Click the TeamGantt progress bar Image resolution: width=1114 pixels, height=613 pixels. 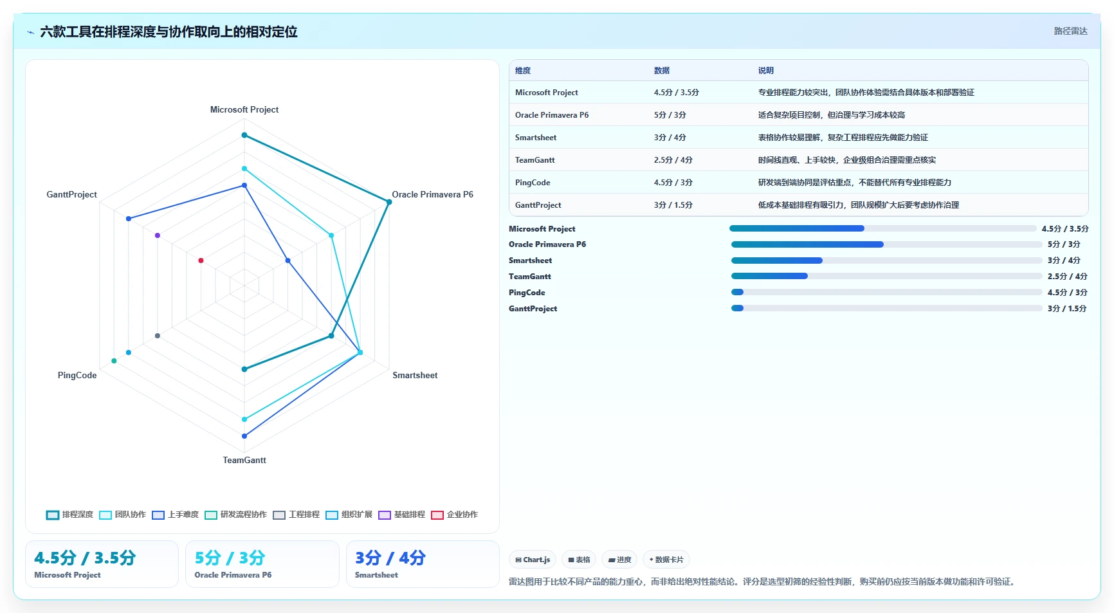coord(887,276)
